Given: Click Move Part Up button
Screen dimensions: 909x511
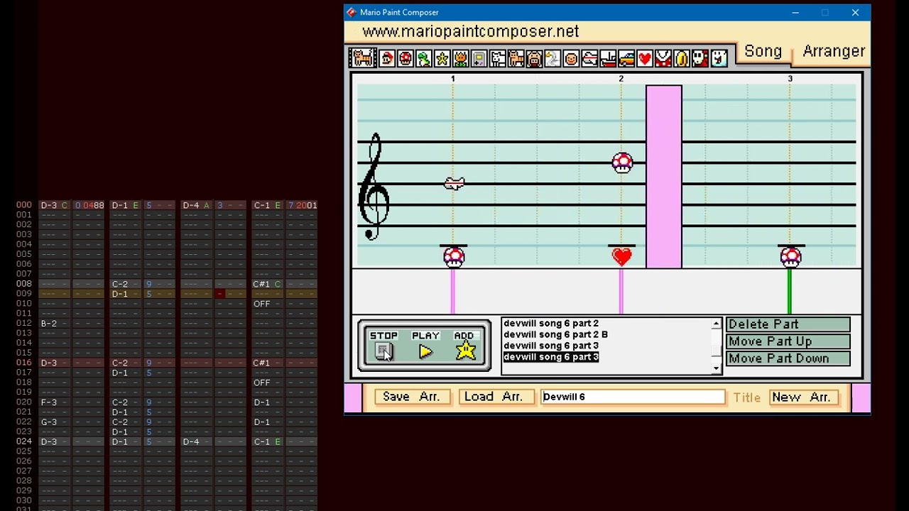Looking at the screenshot, I should coord(788,341).
